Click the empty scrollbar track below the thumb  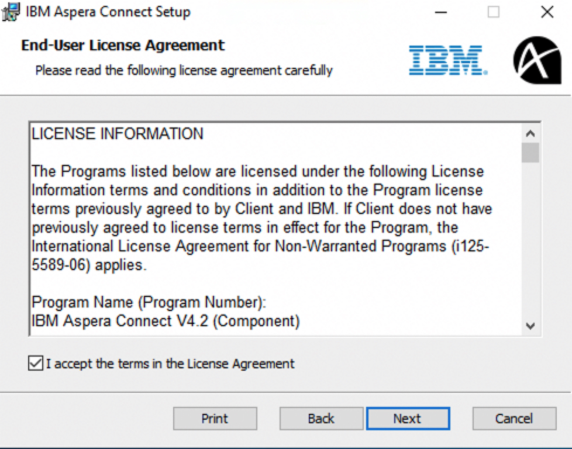(x=530, y=239)
